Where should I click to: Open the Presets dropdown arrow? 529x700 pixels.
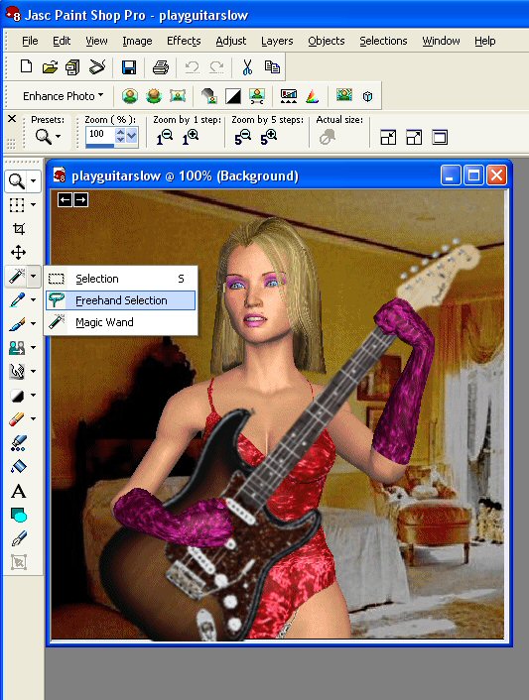tap(59, 136)
